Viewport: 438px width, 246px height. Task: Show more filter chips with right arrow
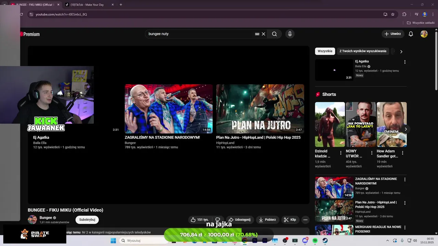click(x=401, y=52)
